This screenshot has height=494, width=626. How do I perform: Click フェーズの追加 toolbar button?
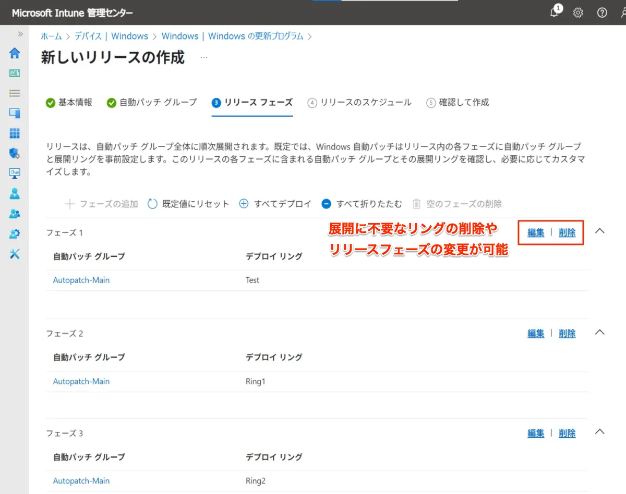(101, 204)
